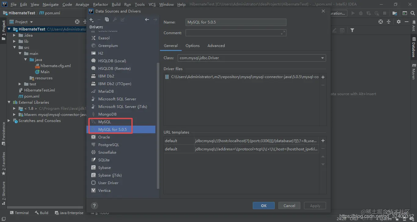Open the Java Enterprise tool window

pyautogui.click(x=69, y=213)
